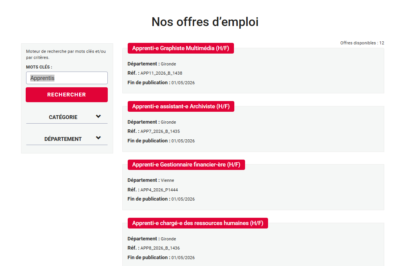Click the red RECHERCHER search button
The image size is (400, 266).
[66, 95]
